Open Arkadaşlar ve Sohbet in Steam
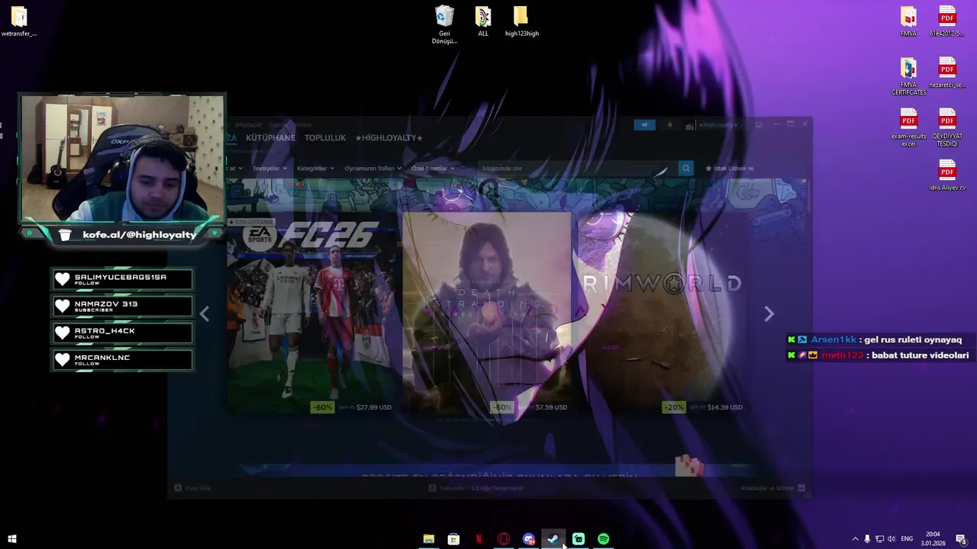Viewport: 977px width, 549px height. (772, 488)
